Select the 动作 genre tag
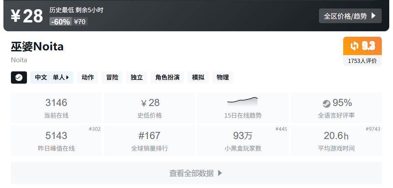 pos(87,78)
